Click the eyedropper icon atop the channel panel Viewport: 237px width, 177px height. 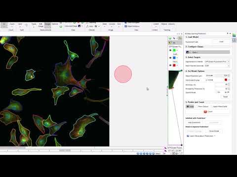tap(174, 38)
